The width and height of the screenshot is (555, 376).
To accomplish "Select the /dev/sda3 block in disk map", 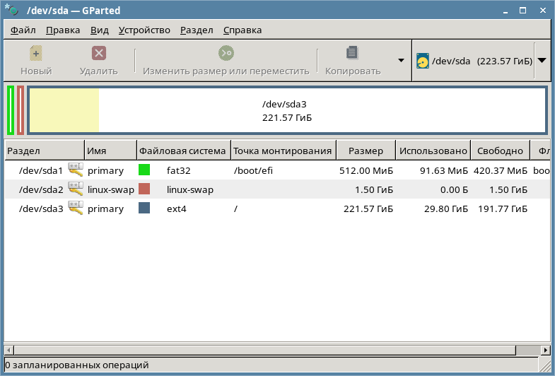I will [287, 110].
